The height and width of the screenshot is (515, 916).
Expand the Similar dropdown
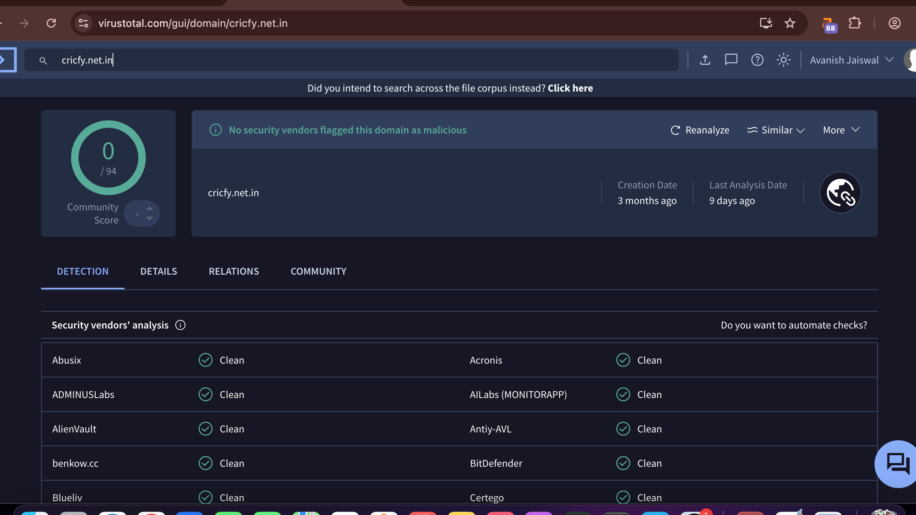[775, 130]
